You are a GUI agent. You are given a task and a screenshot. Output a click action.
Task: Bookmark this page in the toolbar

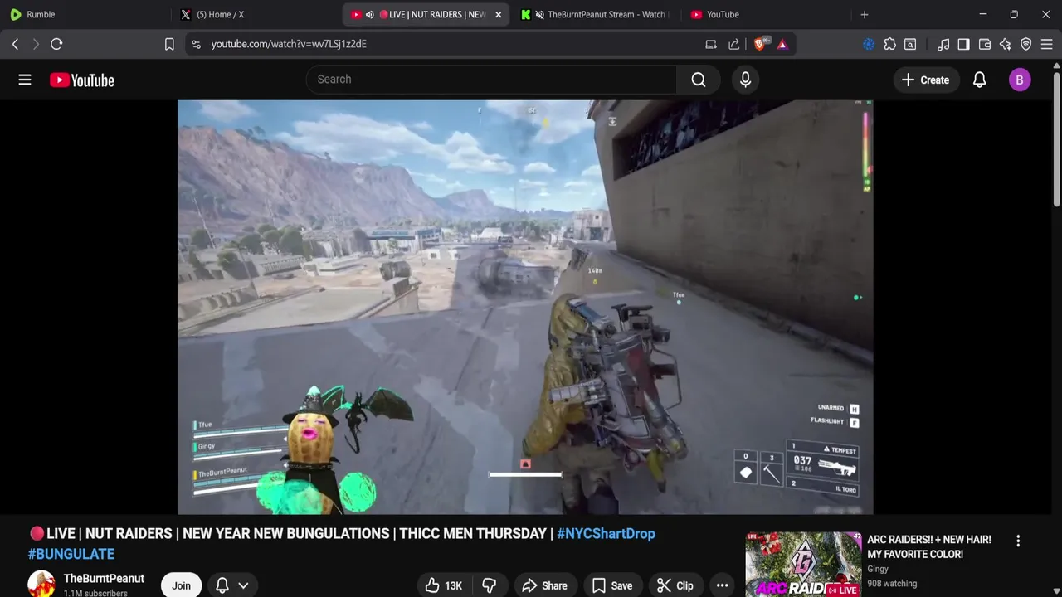pos(169,44)
